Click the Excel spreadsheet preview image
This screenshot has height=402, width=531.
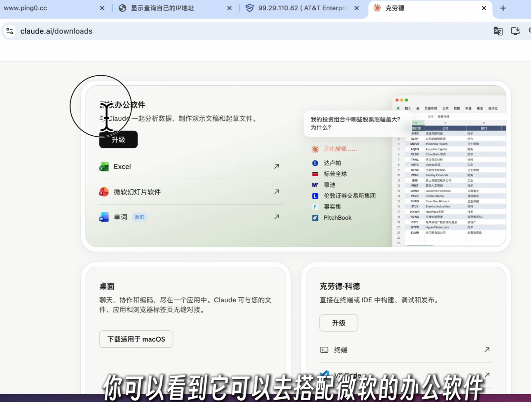point(449,171)
